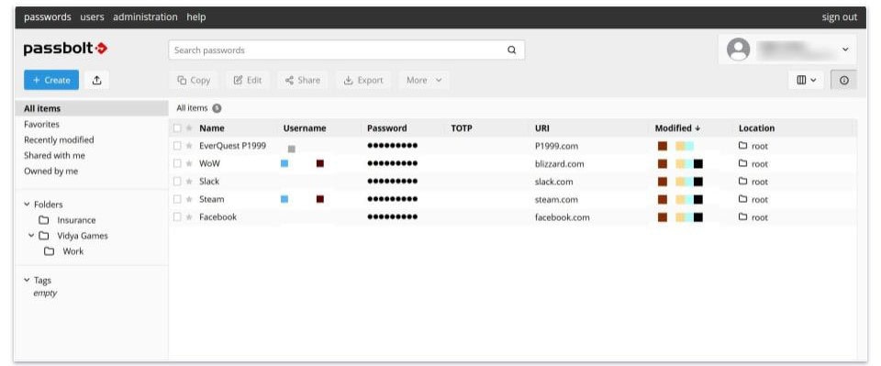The width and height of the screenshot is (881, 366).
Task: Click the Vidya Games folder icon
Action: coord(43,236)
